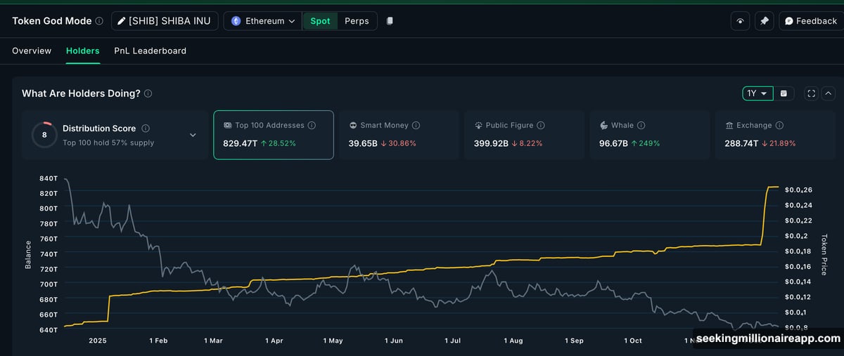Switch to Perps market
The width and height of the screenshot is (844, 356).
[x=357, y=21]
